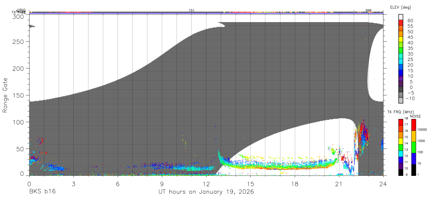Click TX FRQ legend label '17'
Image resolution: width=431 pixels, height=199 pixels.
pos(406,124)
